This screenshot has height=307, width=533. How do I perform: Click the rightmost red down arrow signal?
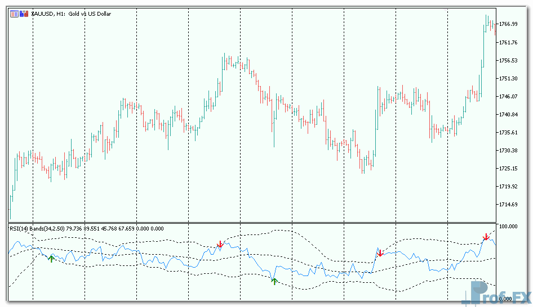[486, 237]
